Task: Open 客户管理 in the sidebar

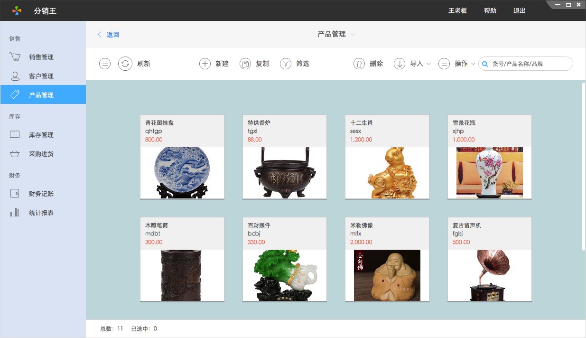Action: [x=41, y=76]
